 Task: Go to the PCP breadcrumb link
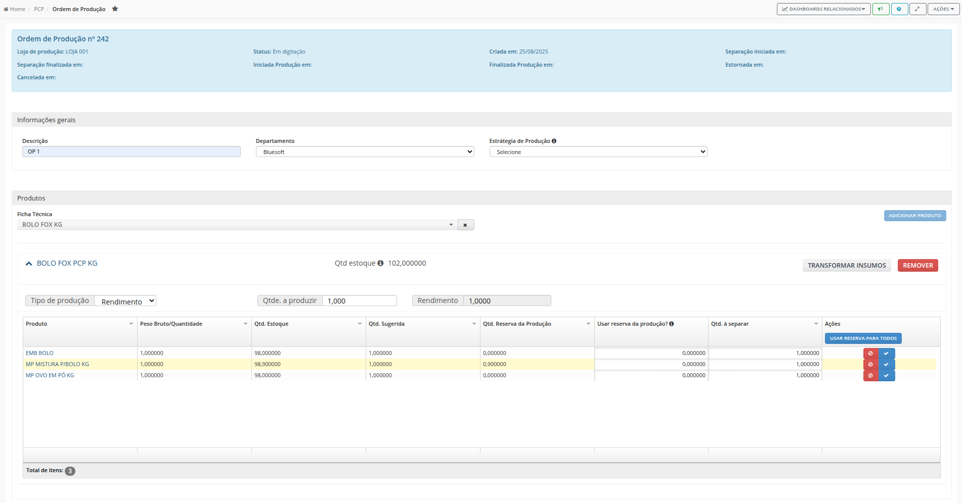(x=39, y=9)
